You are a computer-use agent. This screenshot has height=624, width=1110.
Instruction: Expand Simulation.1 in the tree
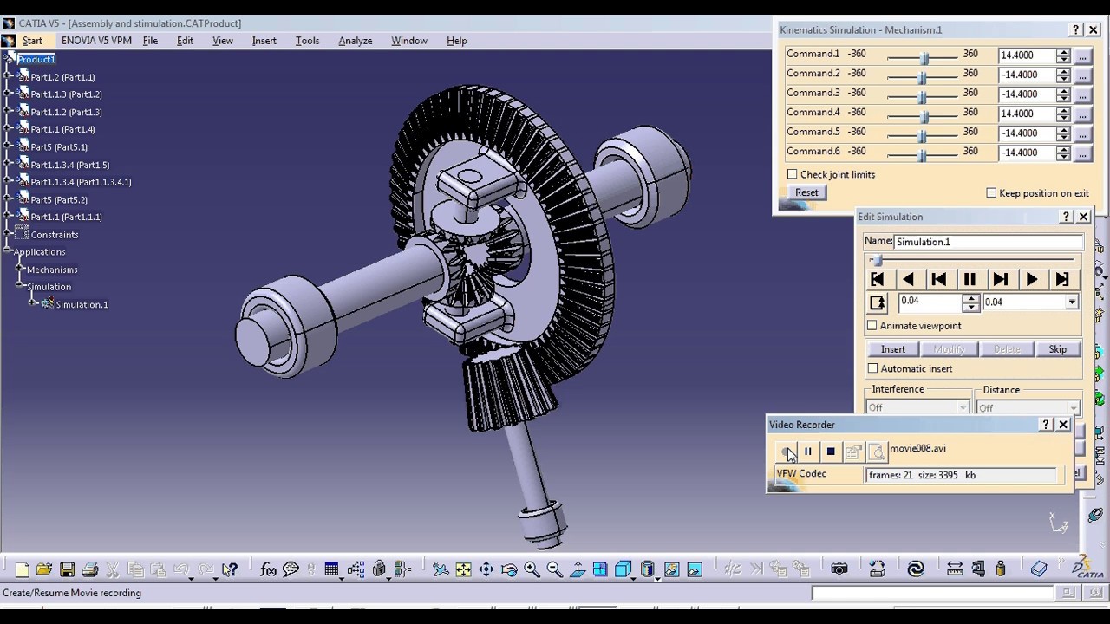[x=33, y=303]
